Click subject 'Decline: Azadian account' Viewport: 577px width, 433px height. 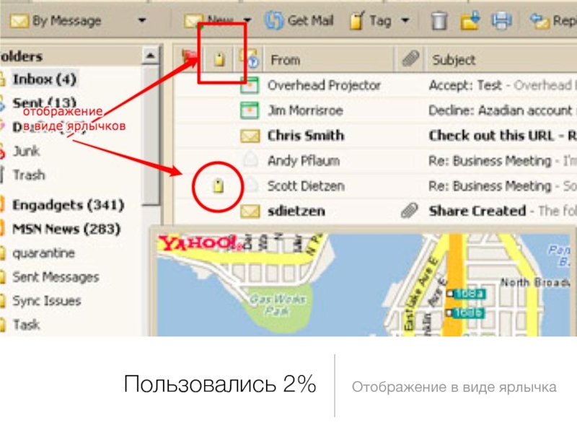click(x=501, y=110)
